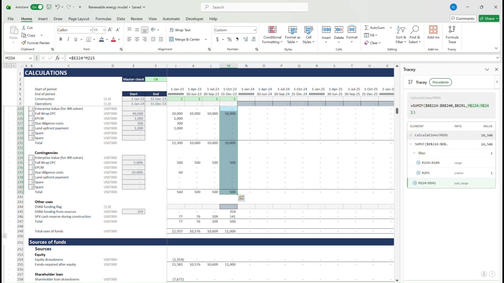Viewport: 504px width, 283px height.
Task: Open the Calibri font name dropdown
Action: 91,30
